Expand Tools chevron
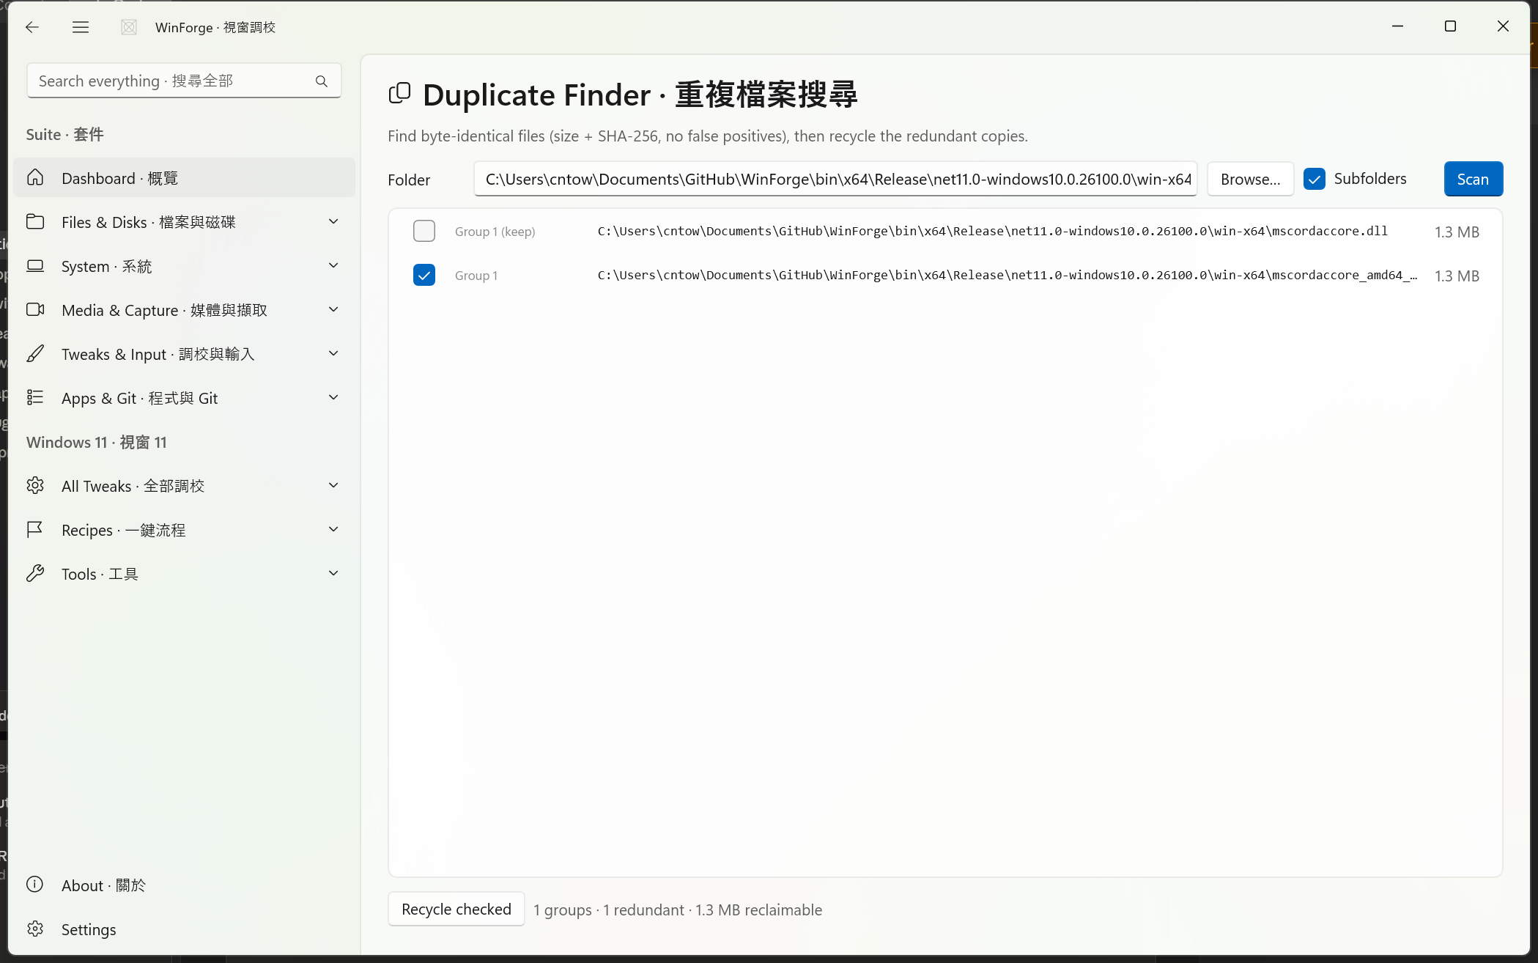The image size is (1538, 963). (333, 573)
